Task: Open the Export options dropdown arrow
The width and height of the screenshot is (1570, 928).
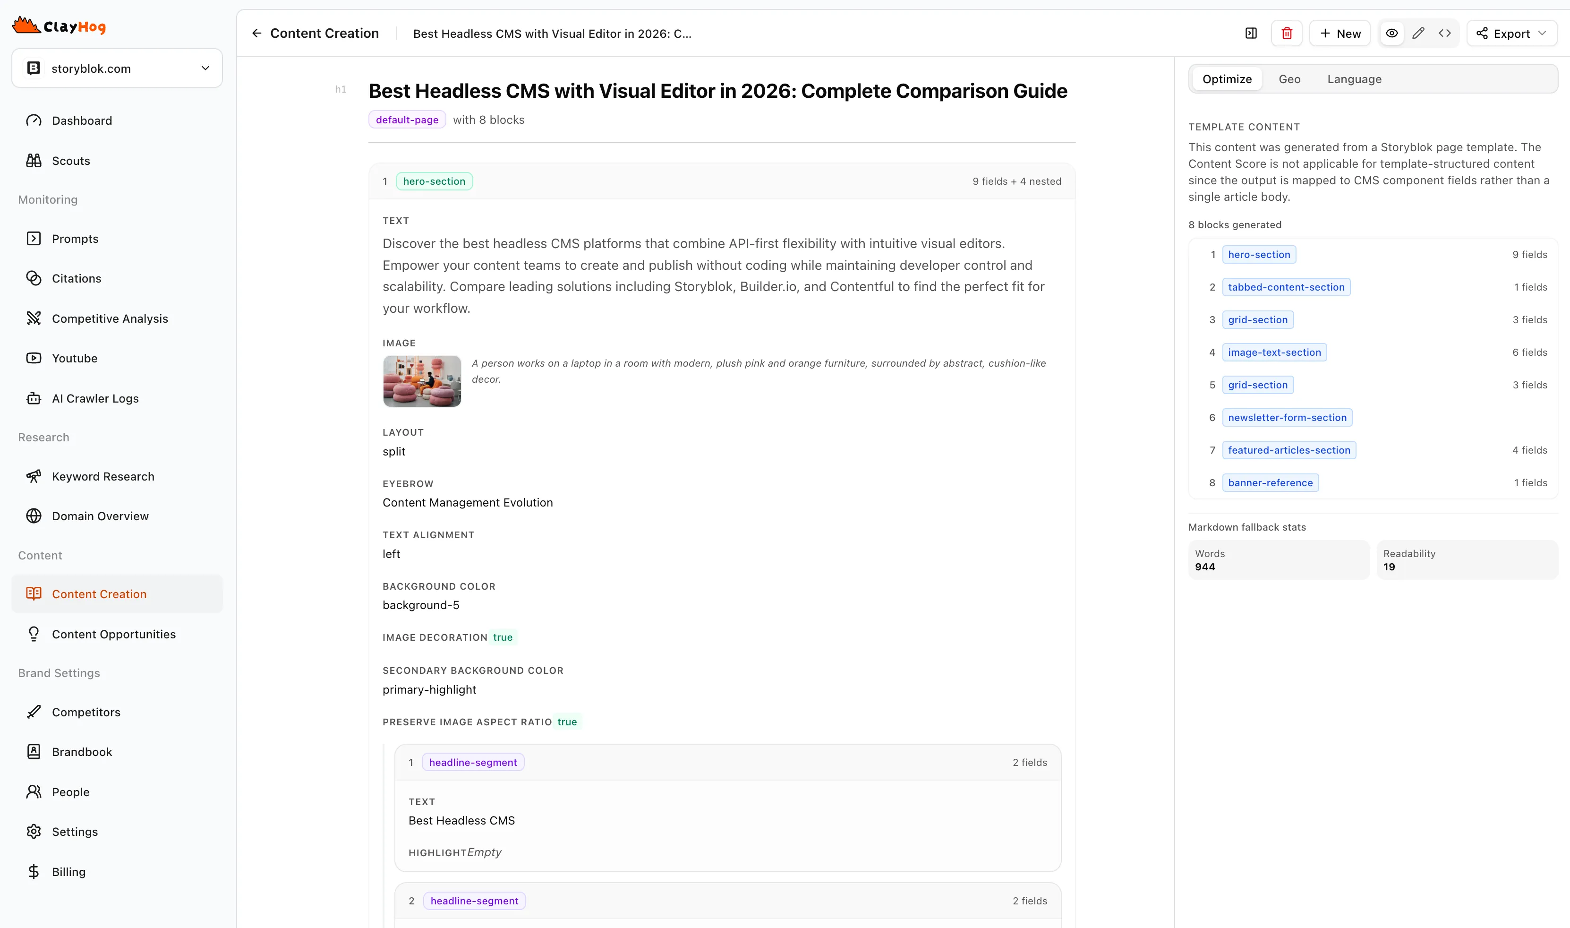Action: click(x=1543, y=33)
